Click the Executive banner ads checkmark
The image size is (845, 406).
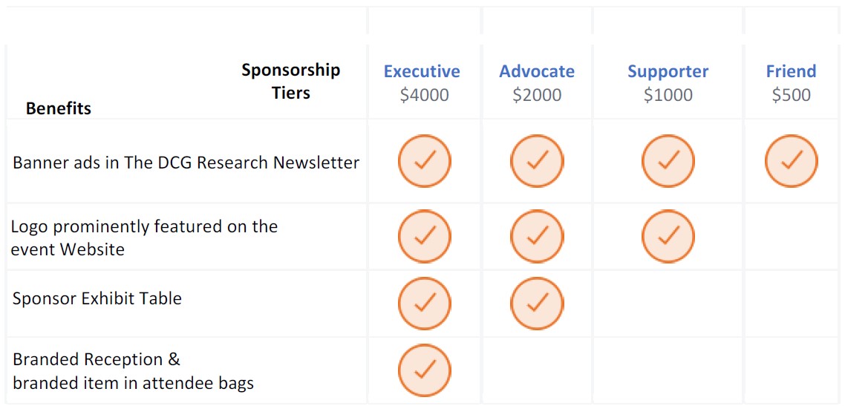click(424, 160)
